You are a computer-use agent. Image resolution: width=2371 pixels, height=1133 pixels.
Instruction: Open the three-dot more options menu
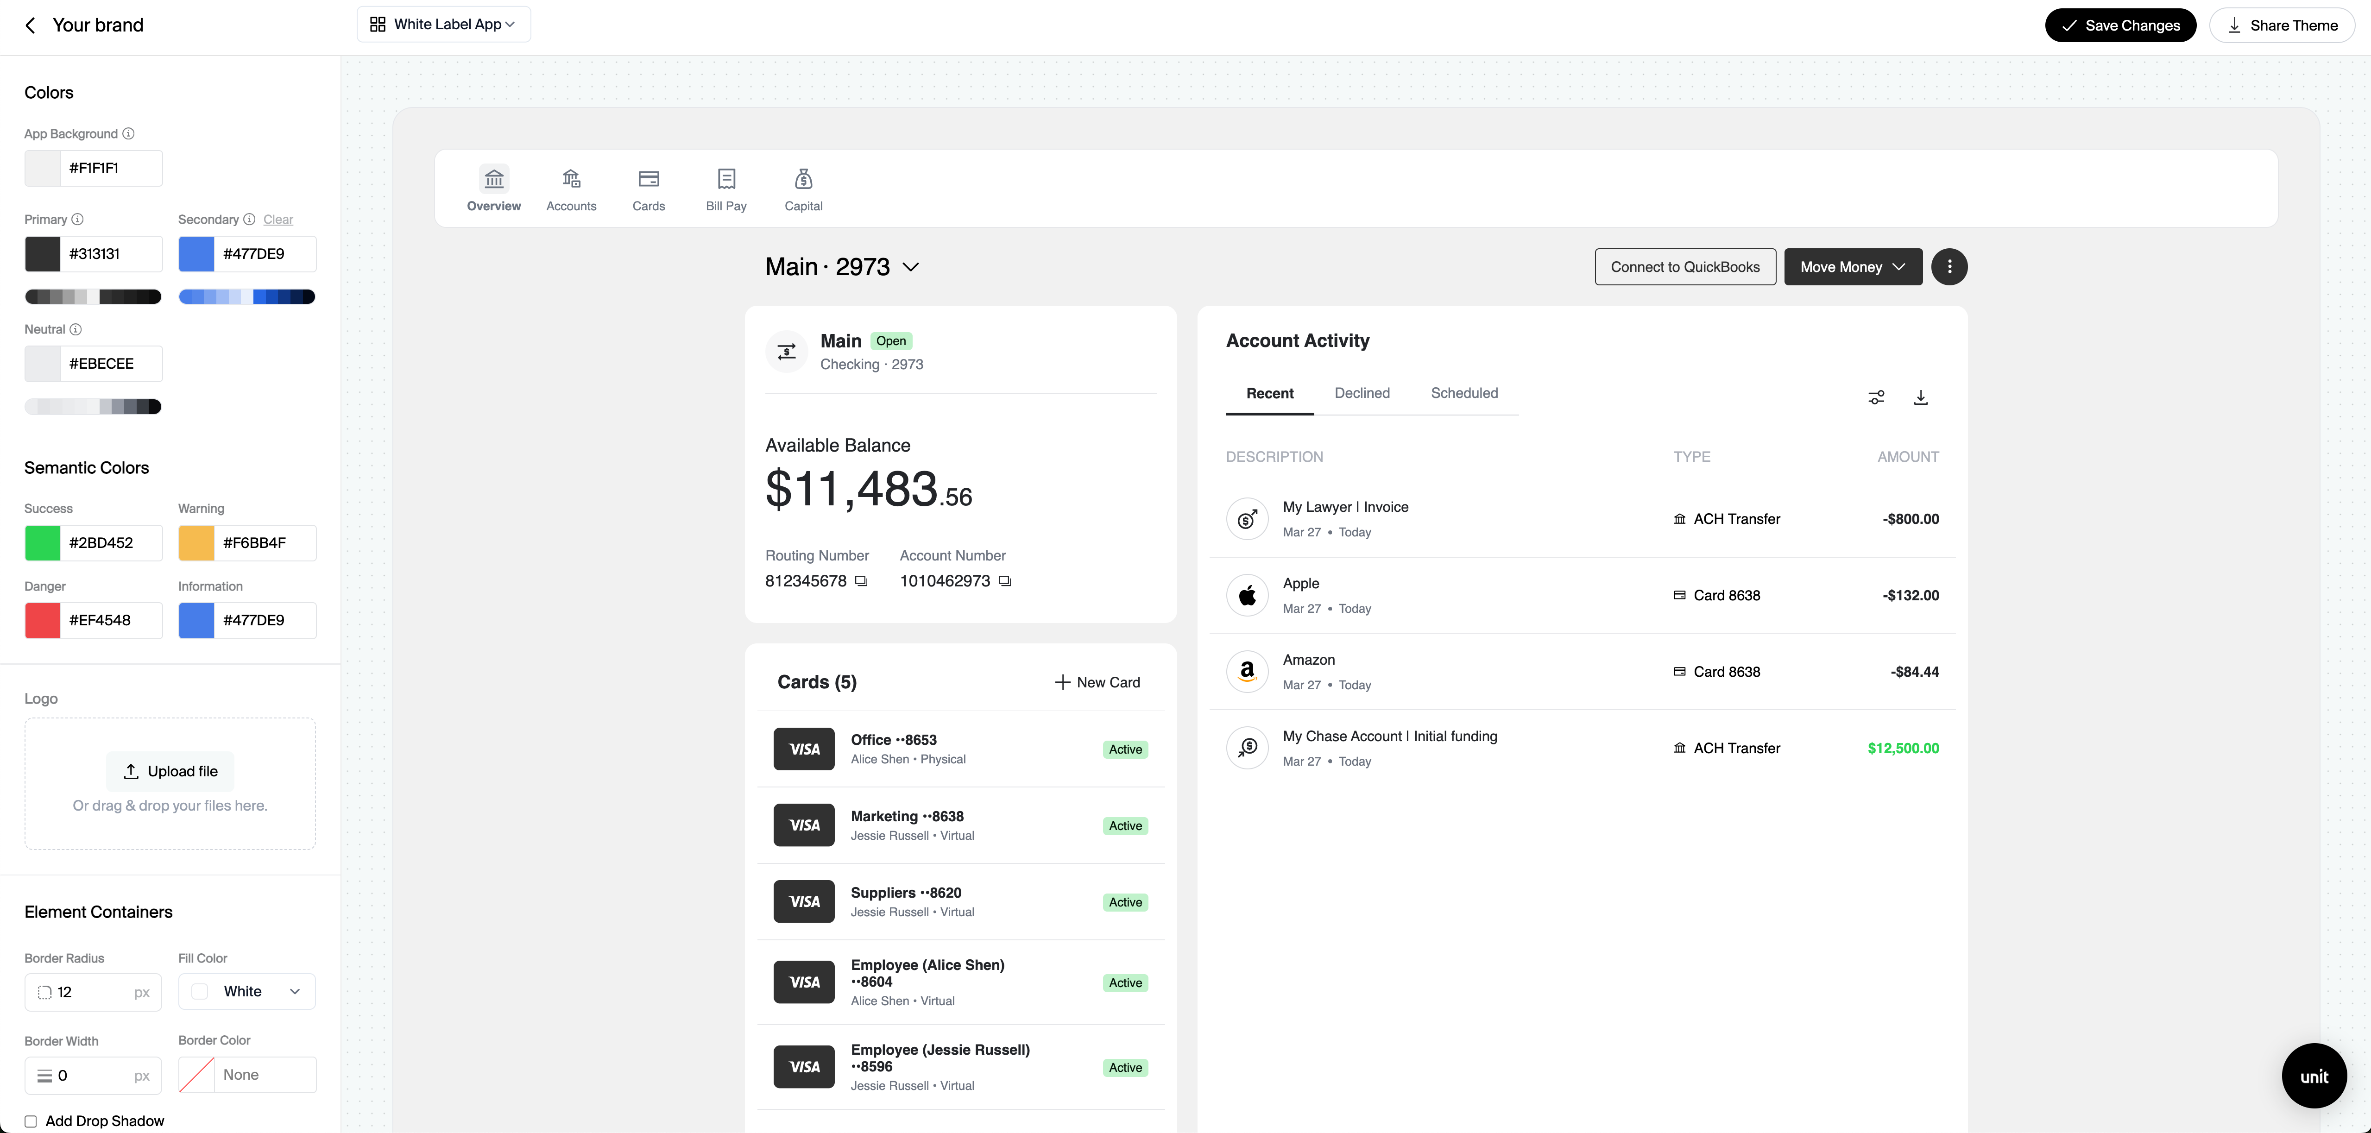(1949, 266)
